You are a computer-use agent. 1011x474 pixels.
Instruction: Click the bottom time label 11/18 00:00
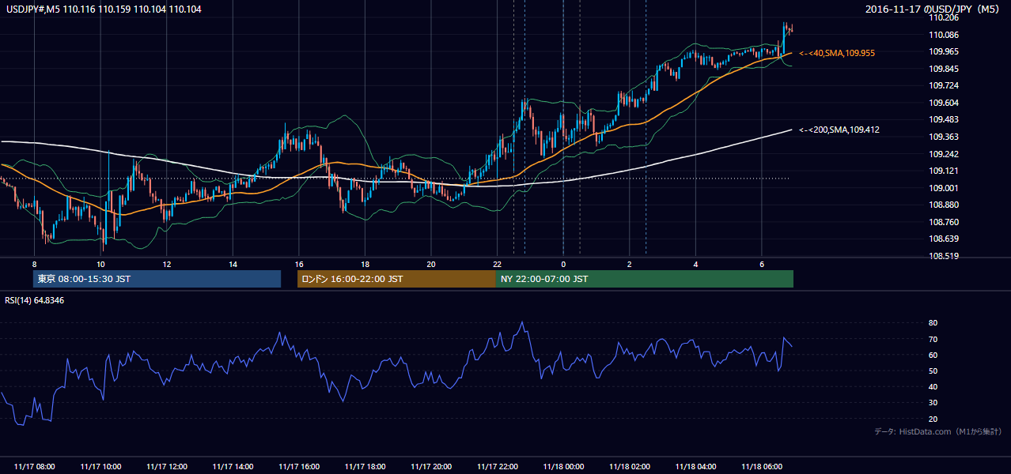click(563, 467)
